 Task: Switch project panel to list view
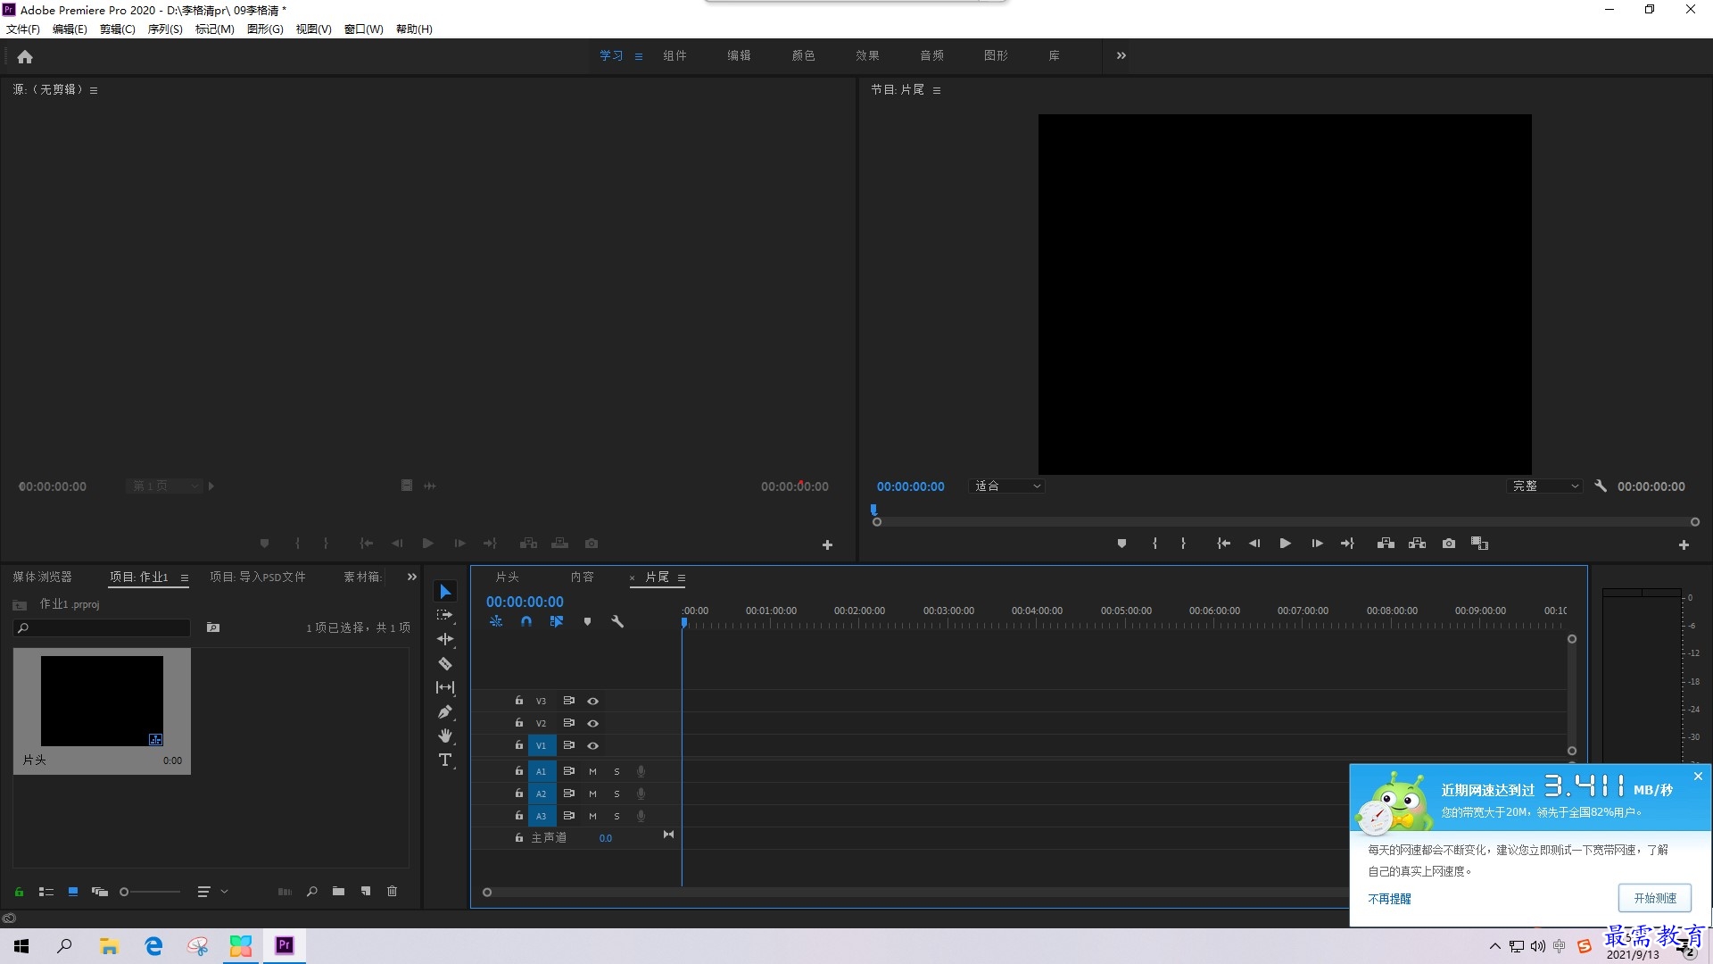coord(46,891)
